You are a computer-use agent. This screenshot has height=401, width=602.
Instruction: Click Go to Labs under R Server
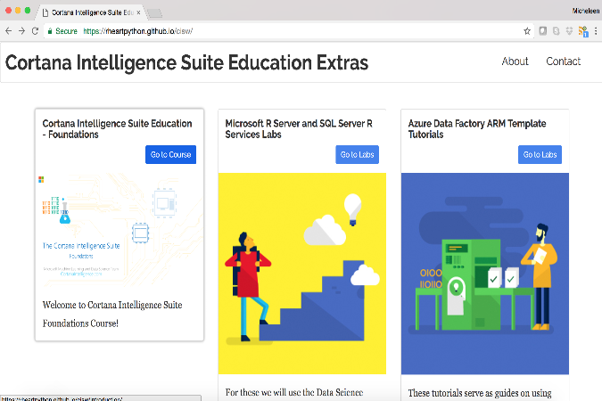coord(357,155)
